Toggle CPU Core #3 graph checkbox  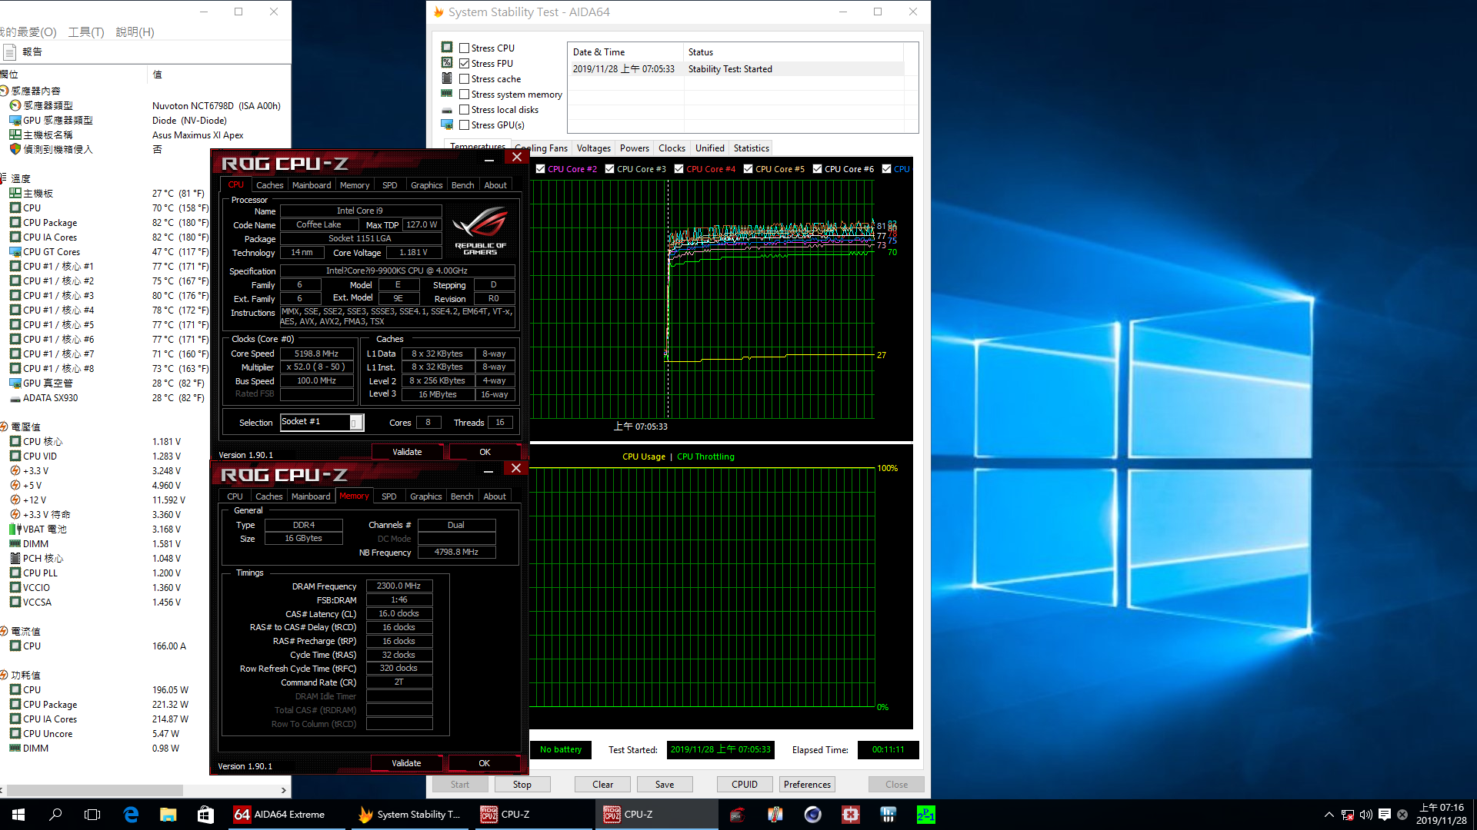(610, 169)
